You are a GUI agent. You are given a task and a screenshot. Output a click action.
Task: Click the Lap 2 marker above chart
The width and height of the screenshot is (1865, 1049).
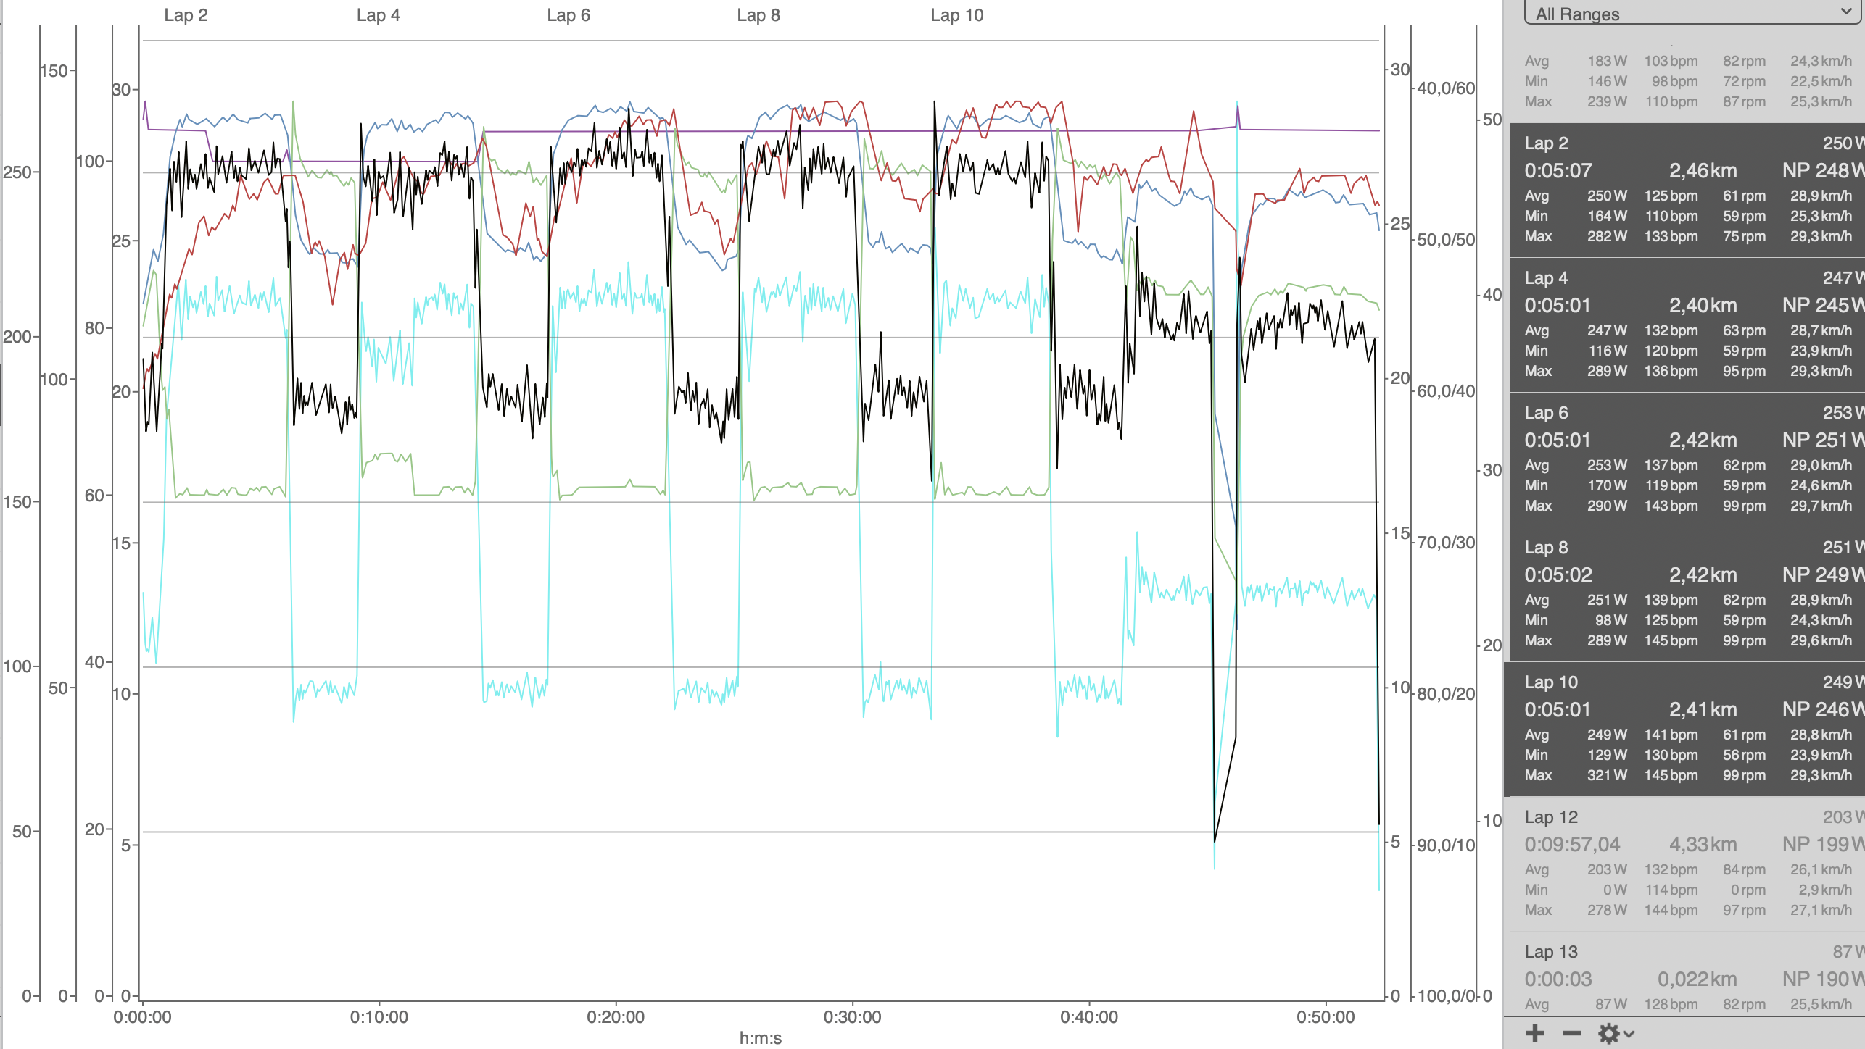coord(186,15)
